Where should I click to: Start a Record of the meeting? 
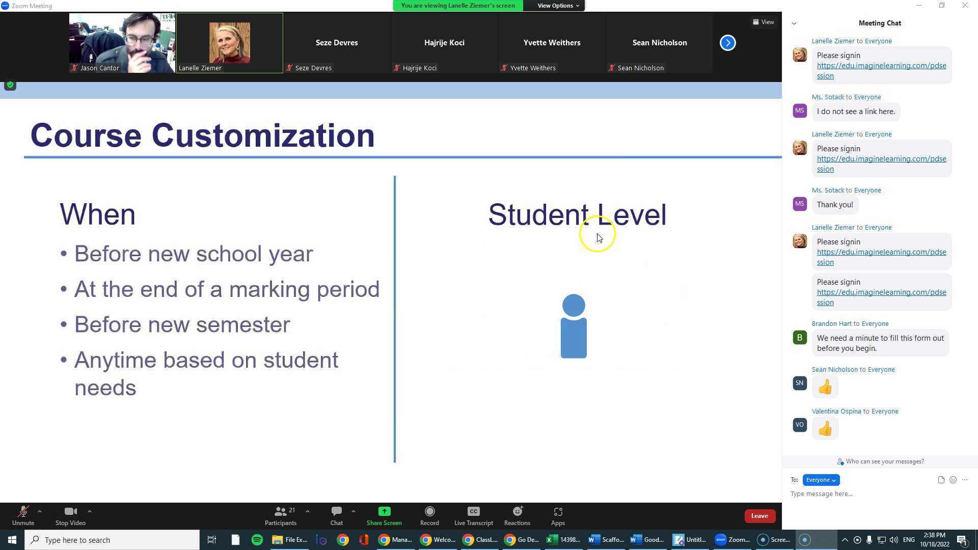pos(429,515)
